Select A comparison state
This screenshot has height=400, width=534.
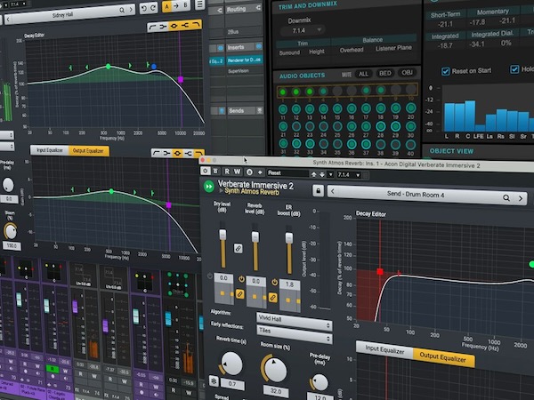[x=167, y=6]
